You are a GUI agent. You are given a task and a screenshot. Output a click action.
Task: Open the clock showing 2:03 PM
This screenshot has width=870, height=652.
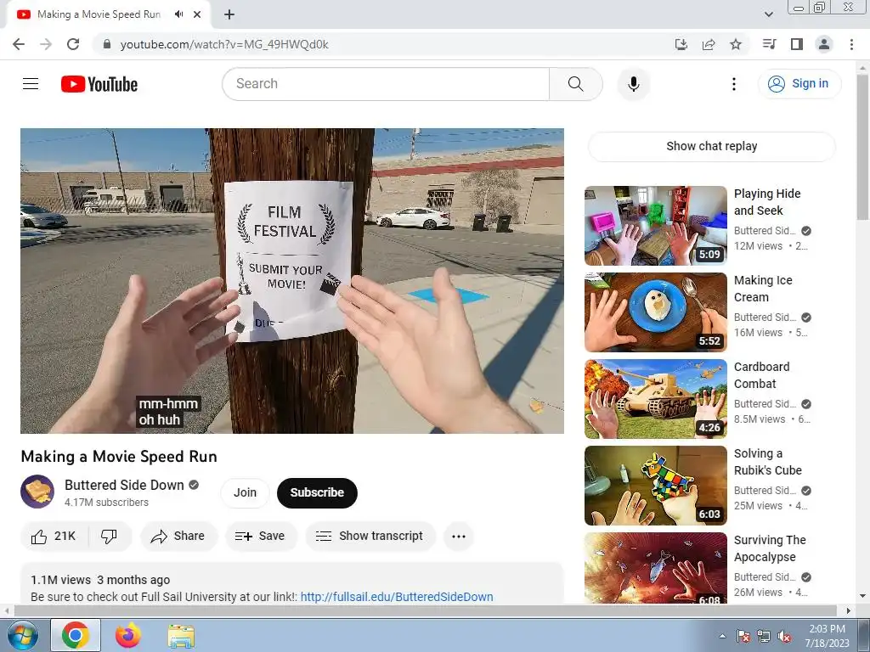[x=827, y=636]
